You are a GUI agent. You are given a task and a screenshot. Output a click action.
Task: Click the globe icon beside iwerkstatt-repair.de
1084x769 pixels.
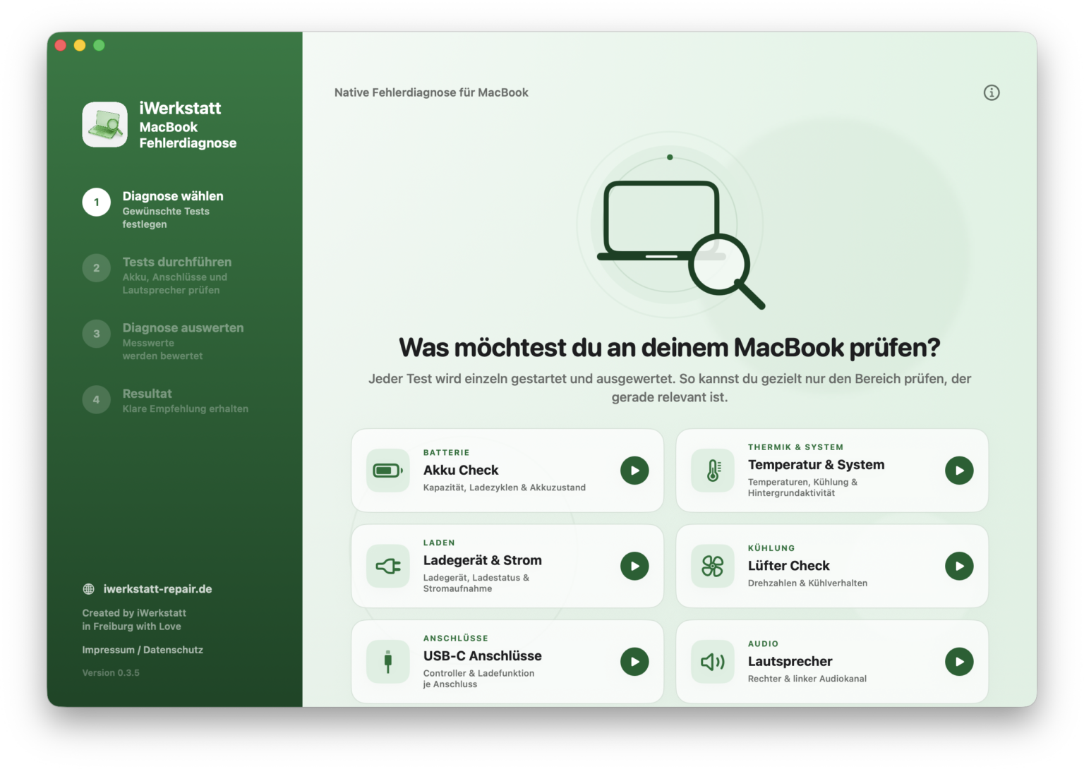click(88, 589)
